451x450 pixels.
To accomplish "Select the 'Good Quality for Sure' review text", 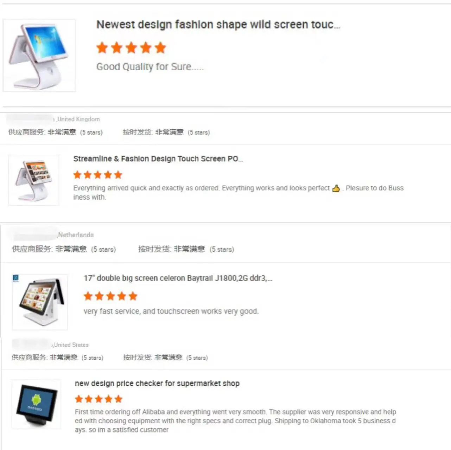I will [x=150, y=67].
